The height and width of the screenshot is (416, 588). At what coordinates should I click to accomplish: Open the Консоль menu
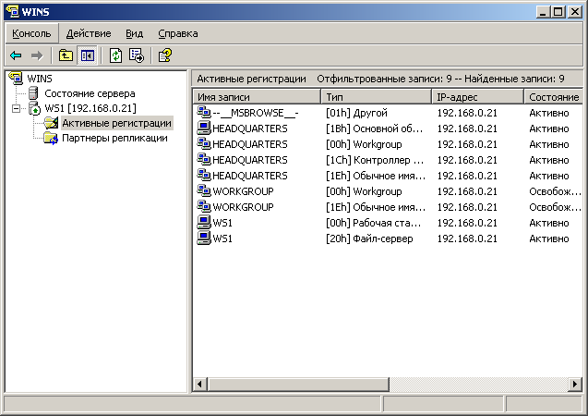[x=31, y=33]
